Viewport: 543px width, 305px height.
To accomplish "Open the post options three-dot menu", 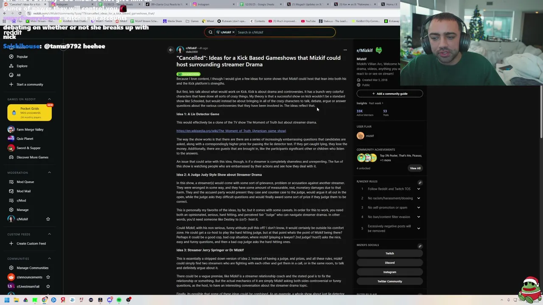I will click(x=345, y=50).
